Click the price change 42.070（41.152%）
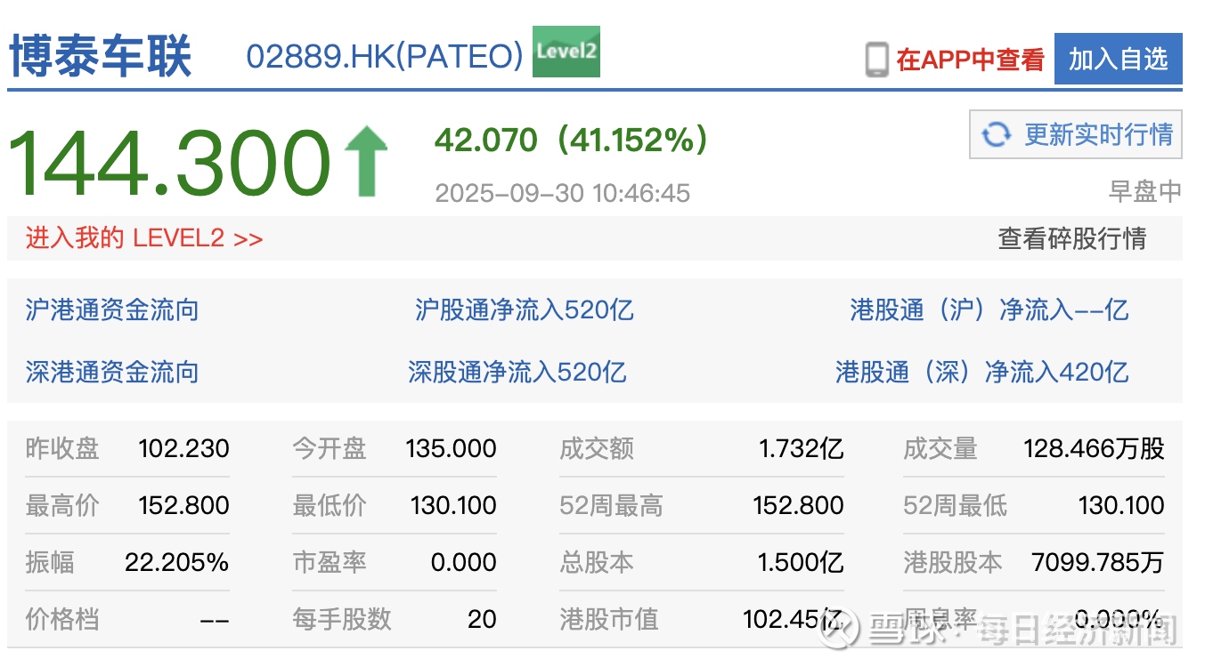This screenshot has height=667, width=1213. pos(572,140)
